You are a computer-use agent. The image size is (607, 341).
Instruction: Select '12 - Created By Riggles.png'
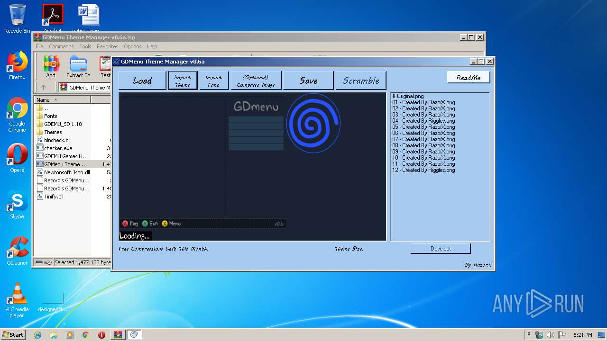pos(423,170)
